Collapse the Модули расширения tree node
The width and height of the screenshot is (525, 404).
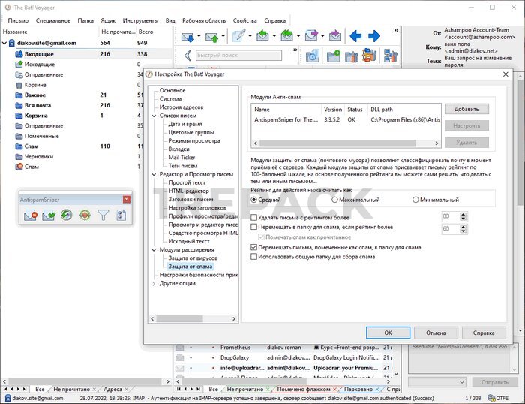(x=154, y=249)
